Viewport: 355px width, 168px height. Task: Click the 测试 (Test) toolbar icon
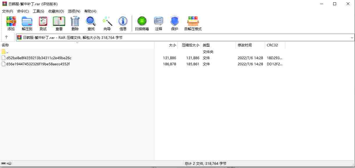(43, 21)
